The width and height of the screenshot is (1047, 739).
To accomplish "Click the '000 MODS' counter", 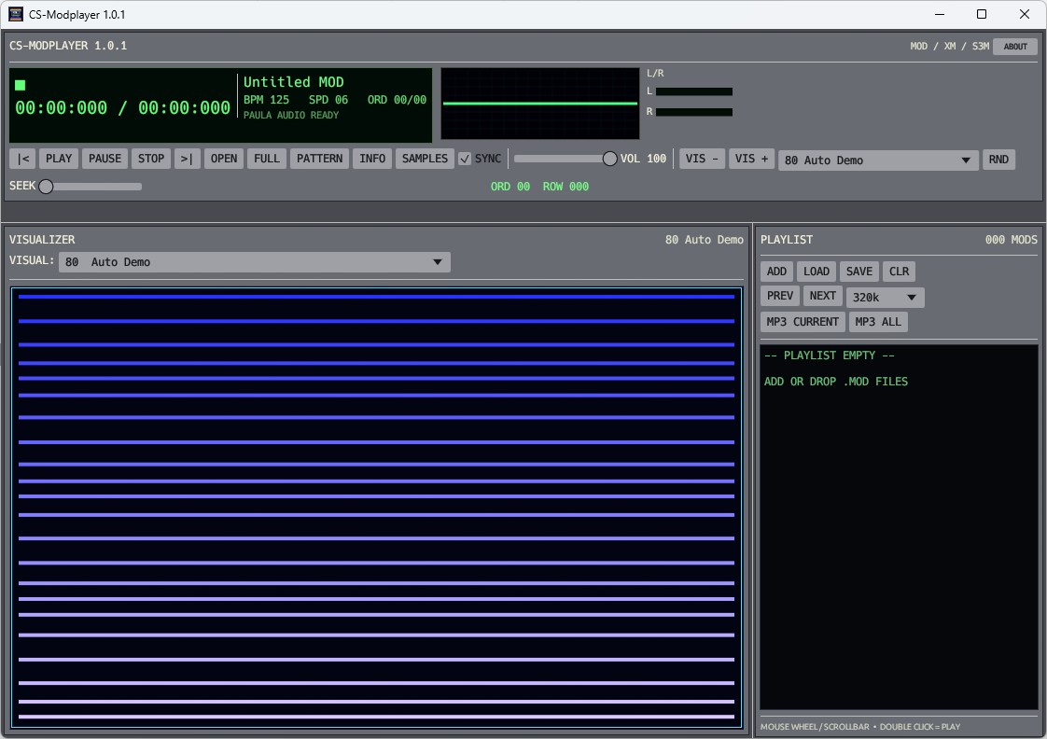I will (1011, 240).
